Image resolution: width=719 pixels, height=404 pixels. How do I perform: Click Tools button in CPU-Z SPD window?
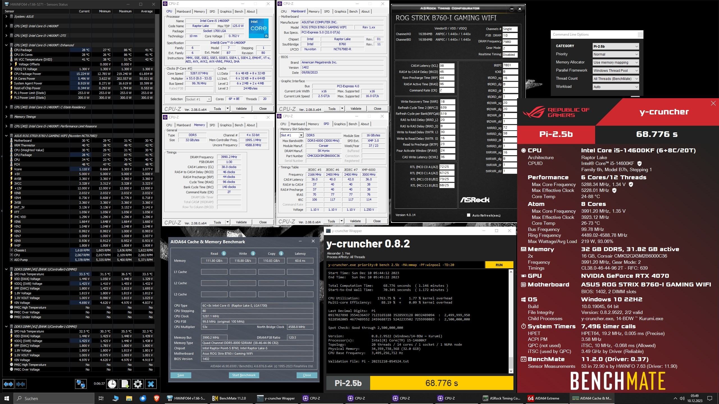point(331,221)
